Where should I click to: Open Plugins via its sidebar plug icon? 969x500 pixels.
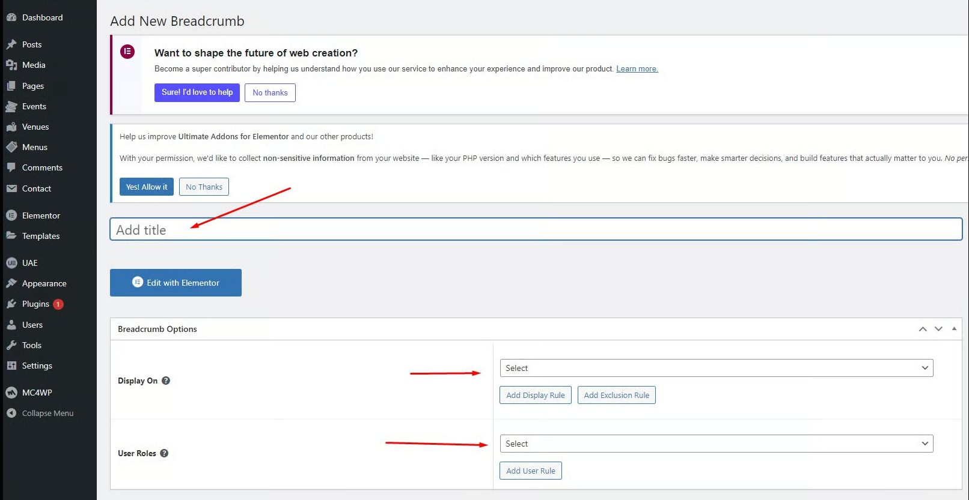click(11, 304)
